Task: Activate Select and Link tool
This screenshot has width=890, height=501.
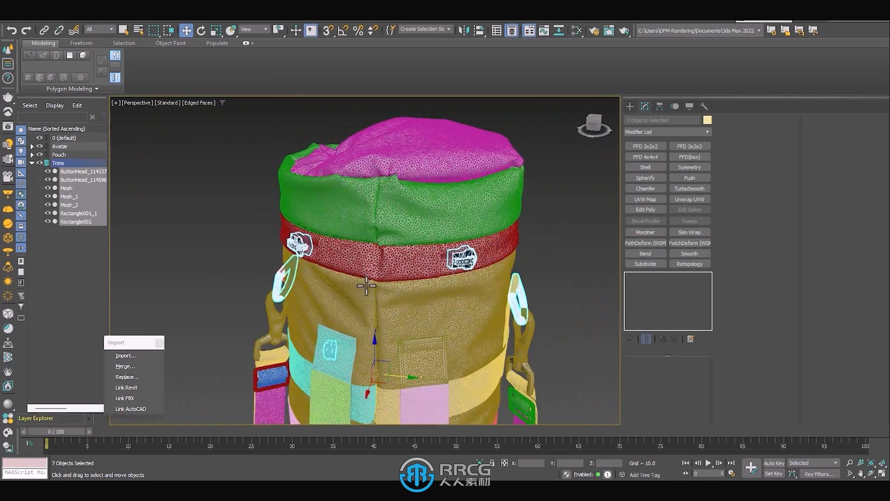Action: tap(44, 31)
